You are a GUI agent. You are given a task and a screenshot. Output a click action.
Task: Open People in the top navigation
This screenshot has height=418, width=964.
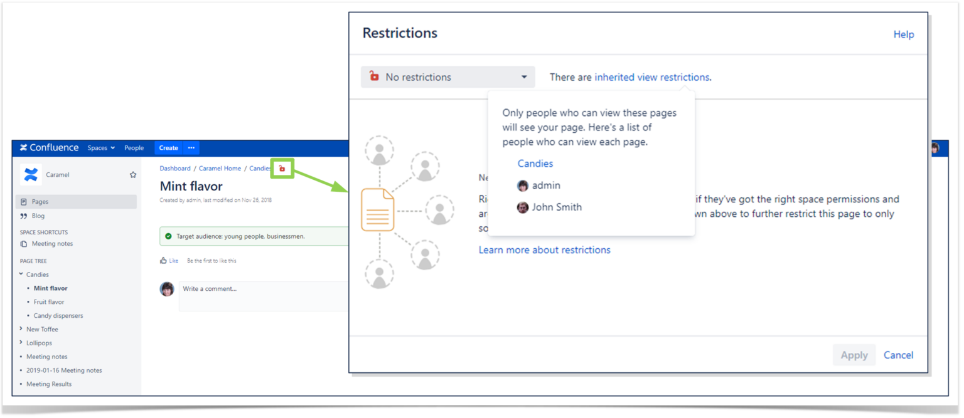[134, 148]
